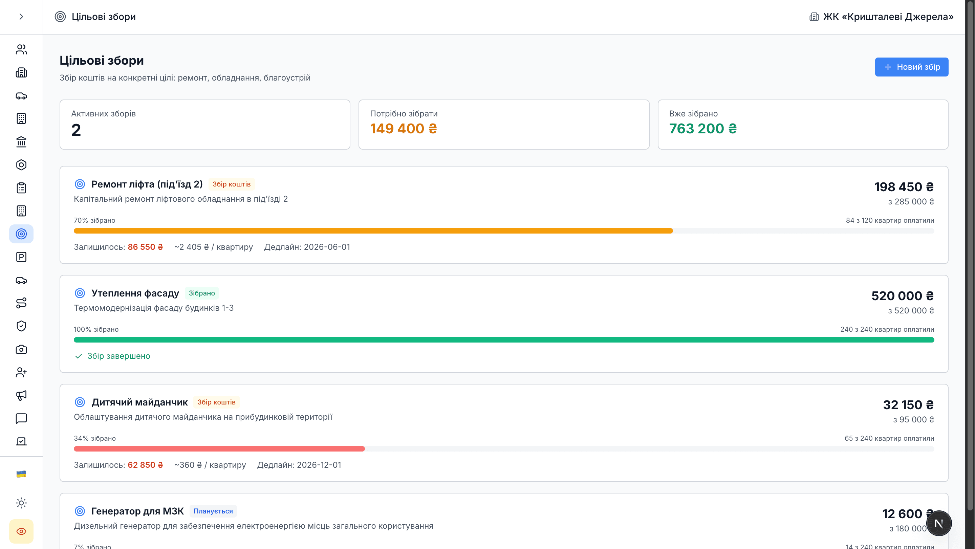The image size is (975, 549).
Task: Toggle light/dark theme sun icon
Action: [x=21, y=503]
